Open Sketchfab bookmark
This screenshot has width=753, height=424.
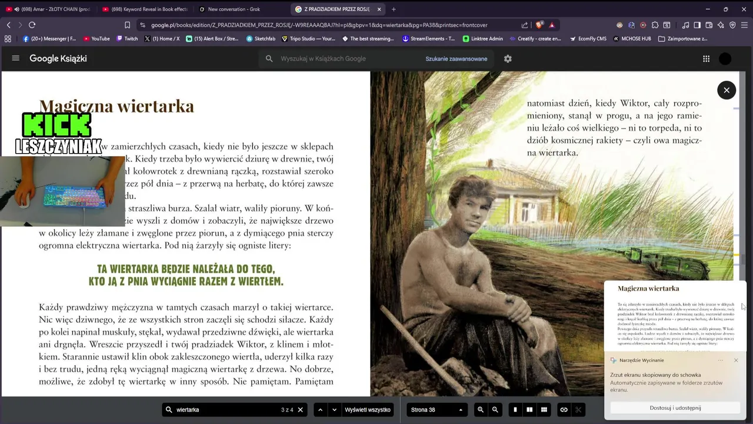coord(261,39)
